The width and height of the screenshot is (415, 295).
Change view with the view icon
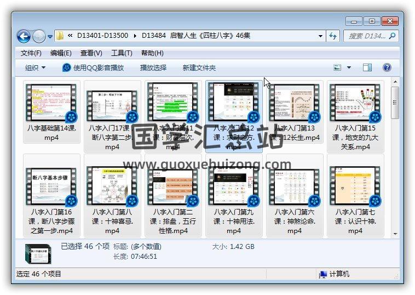coord(337,67)
